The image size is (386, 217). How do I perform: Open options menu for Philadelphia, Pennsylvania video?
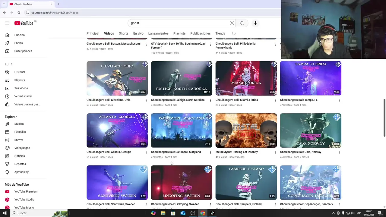(275, 44)
